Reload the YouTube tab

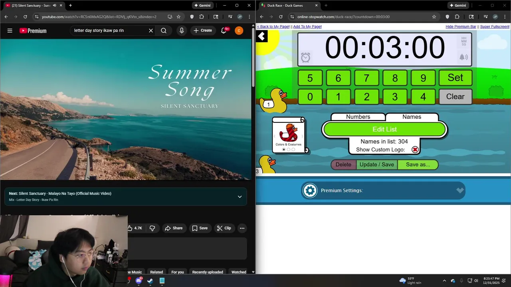(x=25, y=17)
